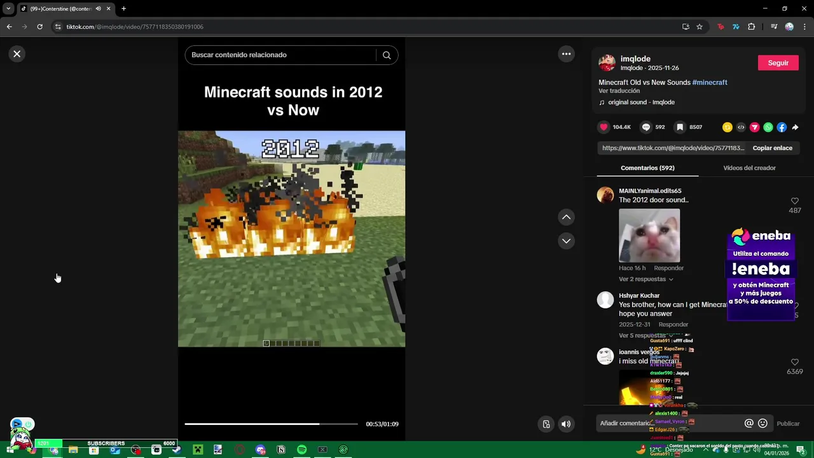Open the browser extensions puzzle icon
The width and height of the screenshot is (814, 458).
point(751,27)
